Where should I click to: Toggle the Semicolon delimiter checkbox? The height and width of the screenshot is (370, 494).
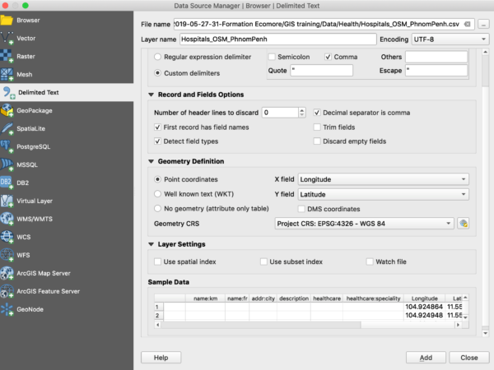(272, 57)
